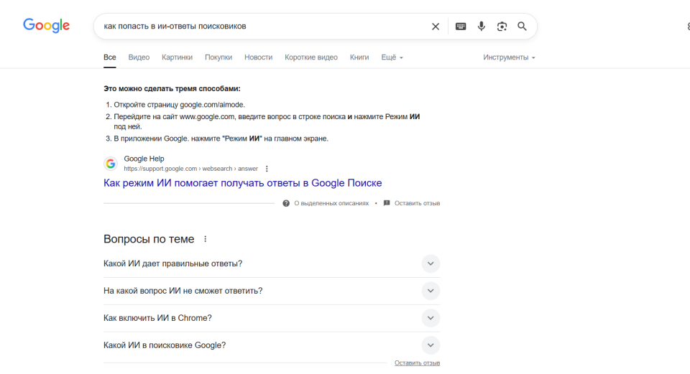Start voice search with the microphone icon
This screenshot has width=690, height=374.
481,27
